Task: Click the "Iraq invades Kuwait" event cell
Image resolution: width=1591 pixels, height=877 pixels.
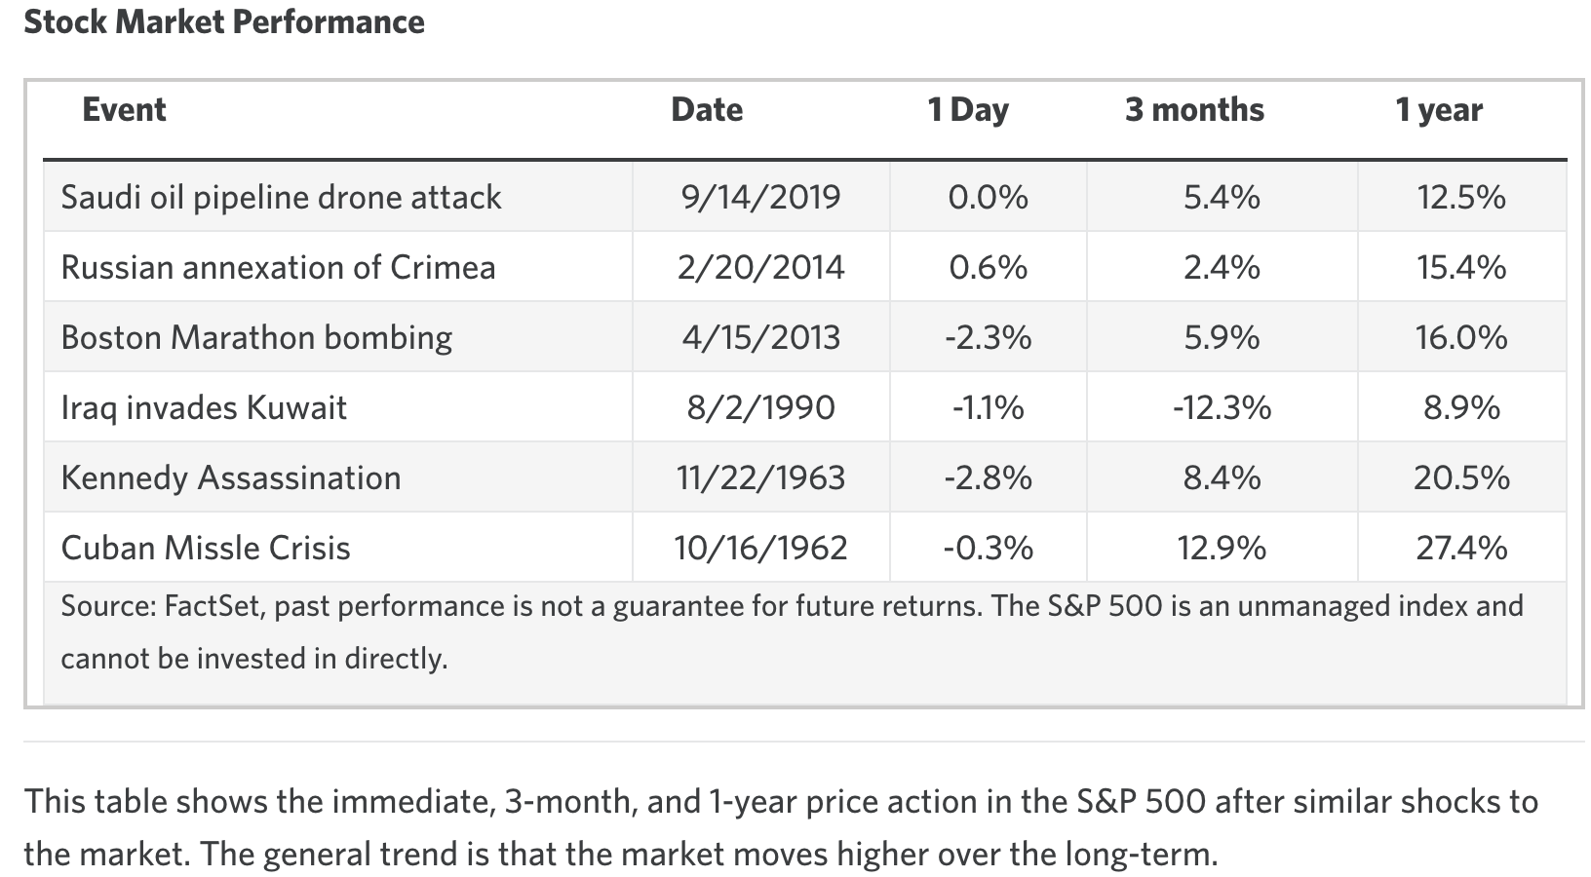Action: 204,408
